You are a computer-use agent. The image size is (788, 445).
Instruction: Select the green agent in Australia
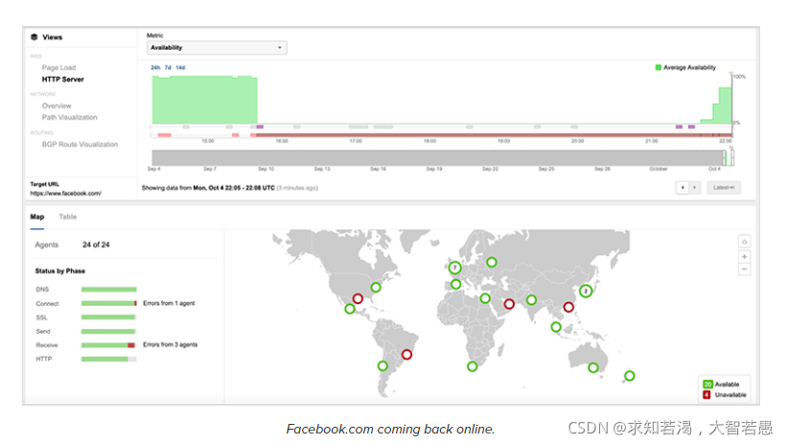point(593,367)
